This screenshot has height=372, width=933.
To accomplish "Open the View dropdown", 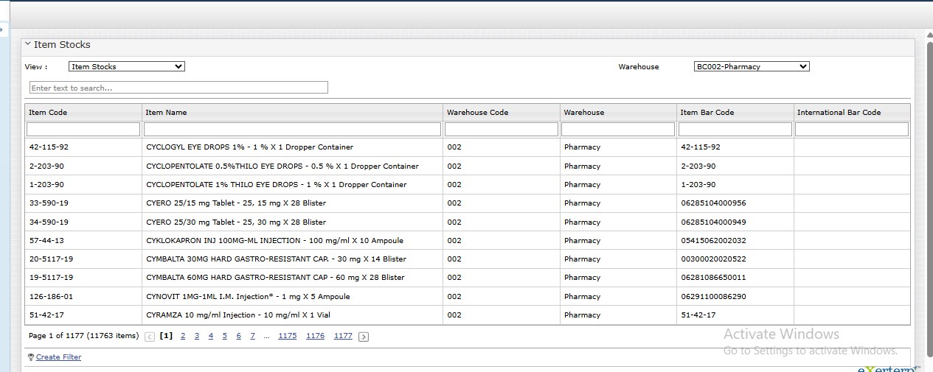I will (x=126, y=66).
